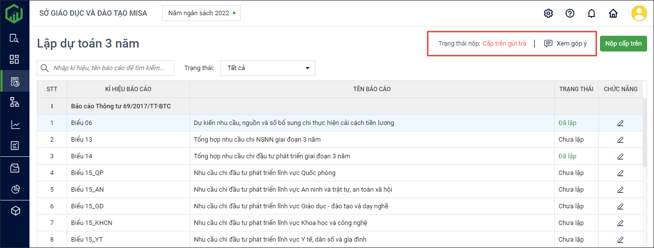Screen dimensions: 654x248
Task: Go to the home page icon
Action: [x=613, y=13]
